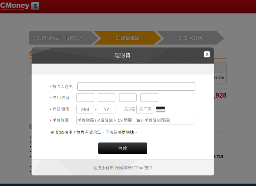Click the third credit card number box

(x=128, y=98)
